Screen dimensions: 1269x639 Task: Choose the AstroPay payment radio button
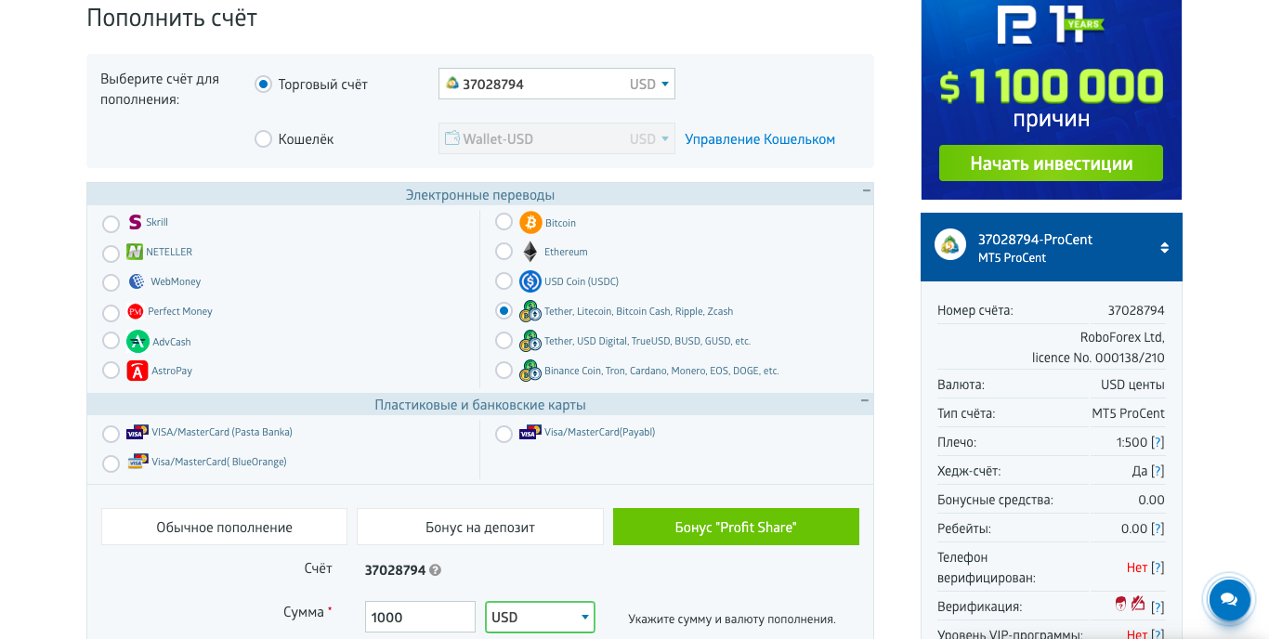[x=111, y=372]
